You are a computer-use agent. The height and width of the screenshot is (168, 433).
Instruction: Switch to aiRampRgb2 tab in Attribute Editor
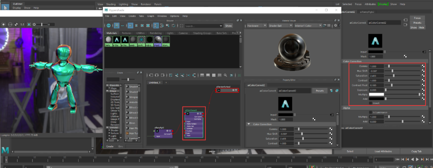click(x=367, y=12)
